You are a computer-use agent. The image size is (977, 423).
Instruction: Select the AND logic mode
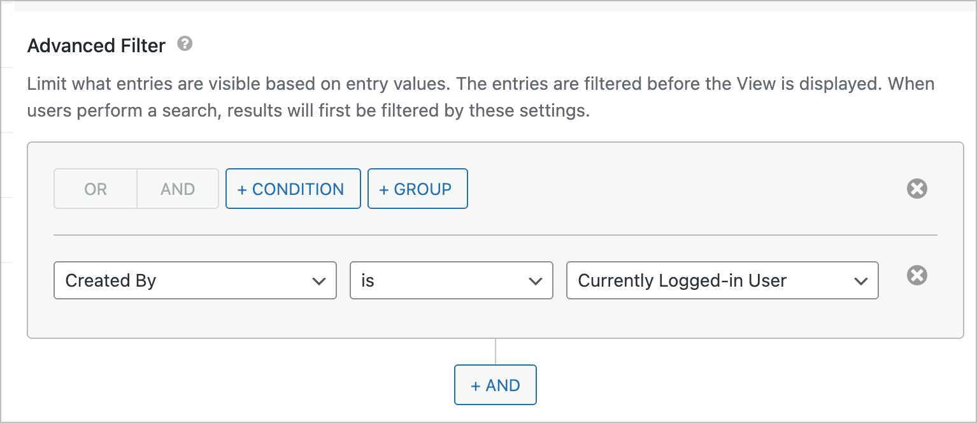tap(177, 188)
